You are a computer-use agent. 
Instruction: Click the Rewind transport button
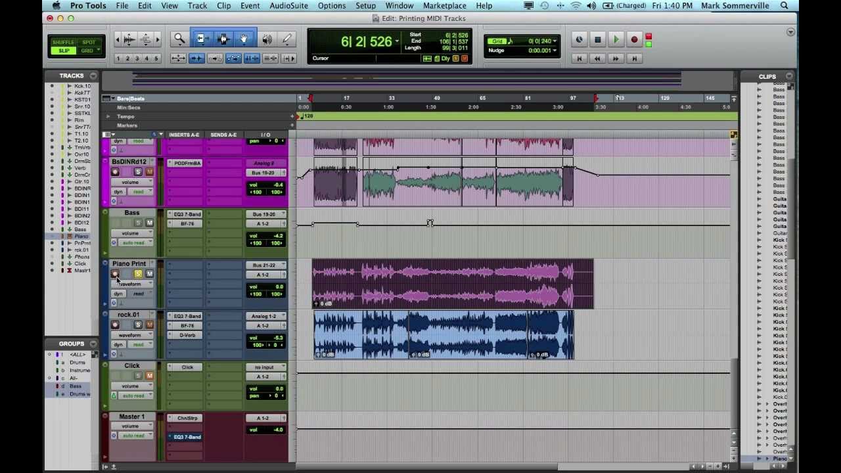[x=597, y=58]
